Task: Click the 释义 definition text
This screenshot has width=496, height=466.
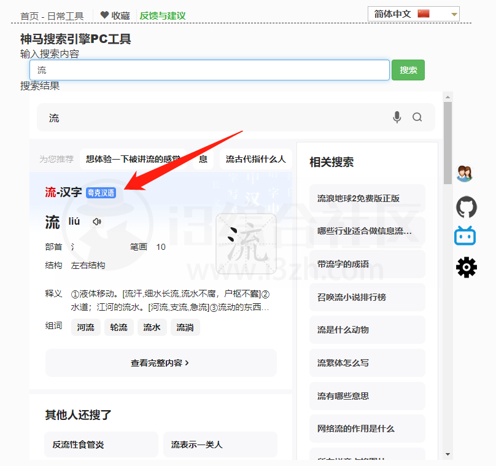Action: (170, 301)
